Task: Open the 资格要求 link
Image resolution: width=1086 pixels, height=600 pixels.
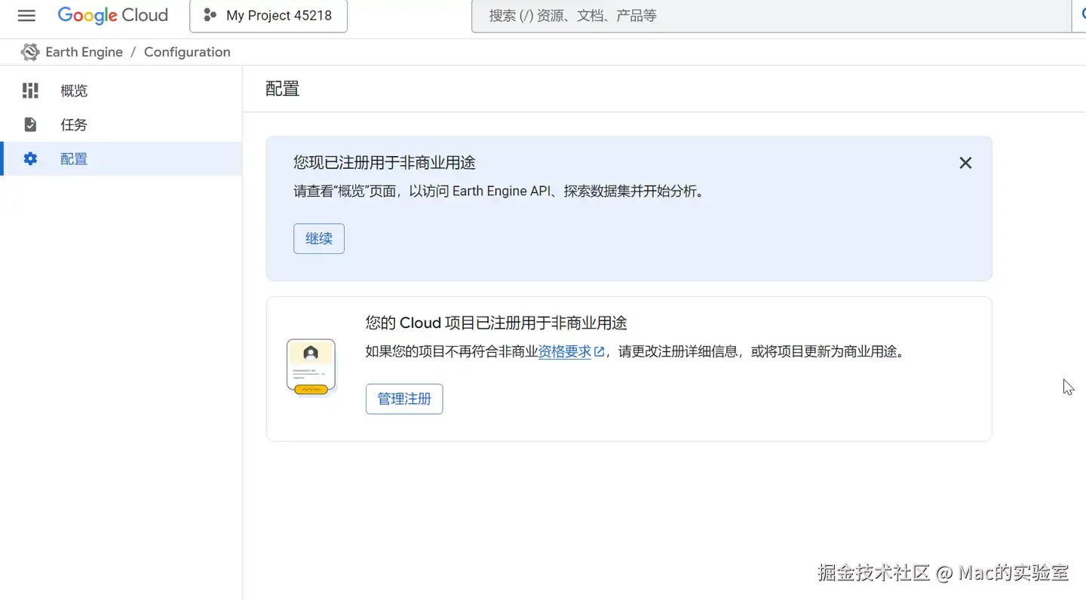Action: (x=565, y=352)
